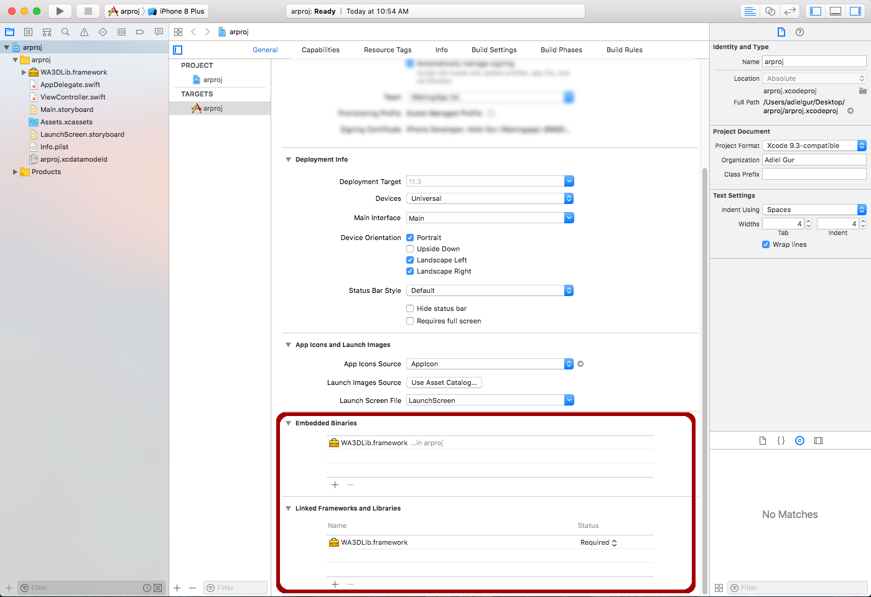
Task: Open the Project Format dropdown
Action: point(814,146)
